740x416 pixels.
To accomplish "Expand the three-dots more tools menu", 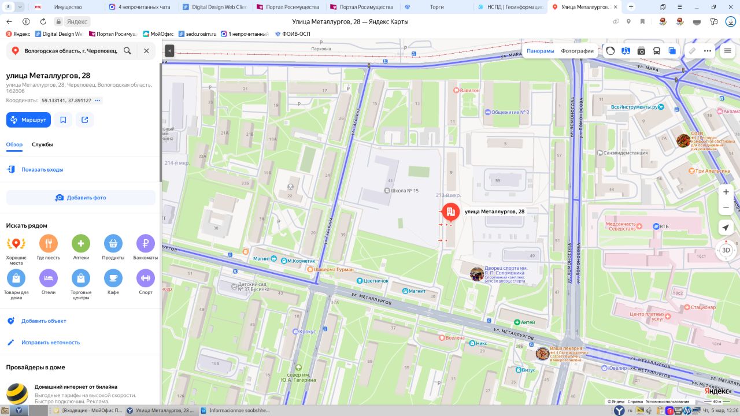I will pyautogui.click(x=708, y=51).
